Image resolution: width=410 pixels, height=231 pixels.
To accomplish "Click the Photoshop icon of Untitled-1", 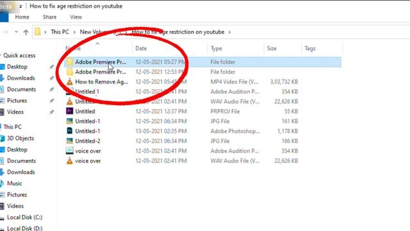I will (x=70, y=131).
